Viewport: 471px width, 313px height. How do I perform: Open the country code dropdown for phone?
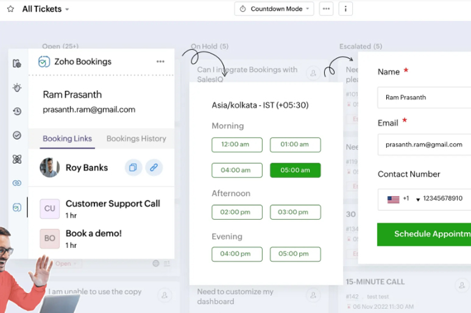pyautogui.click(x=418, y=200)
